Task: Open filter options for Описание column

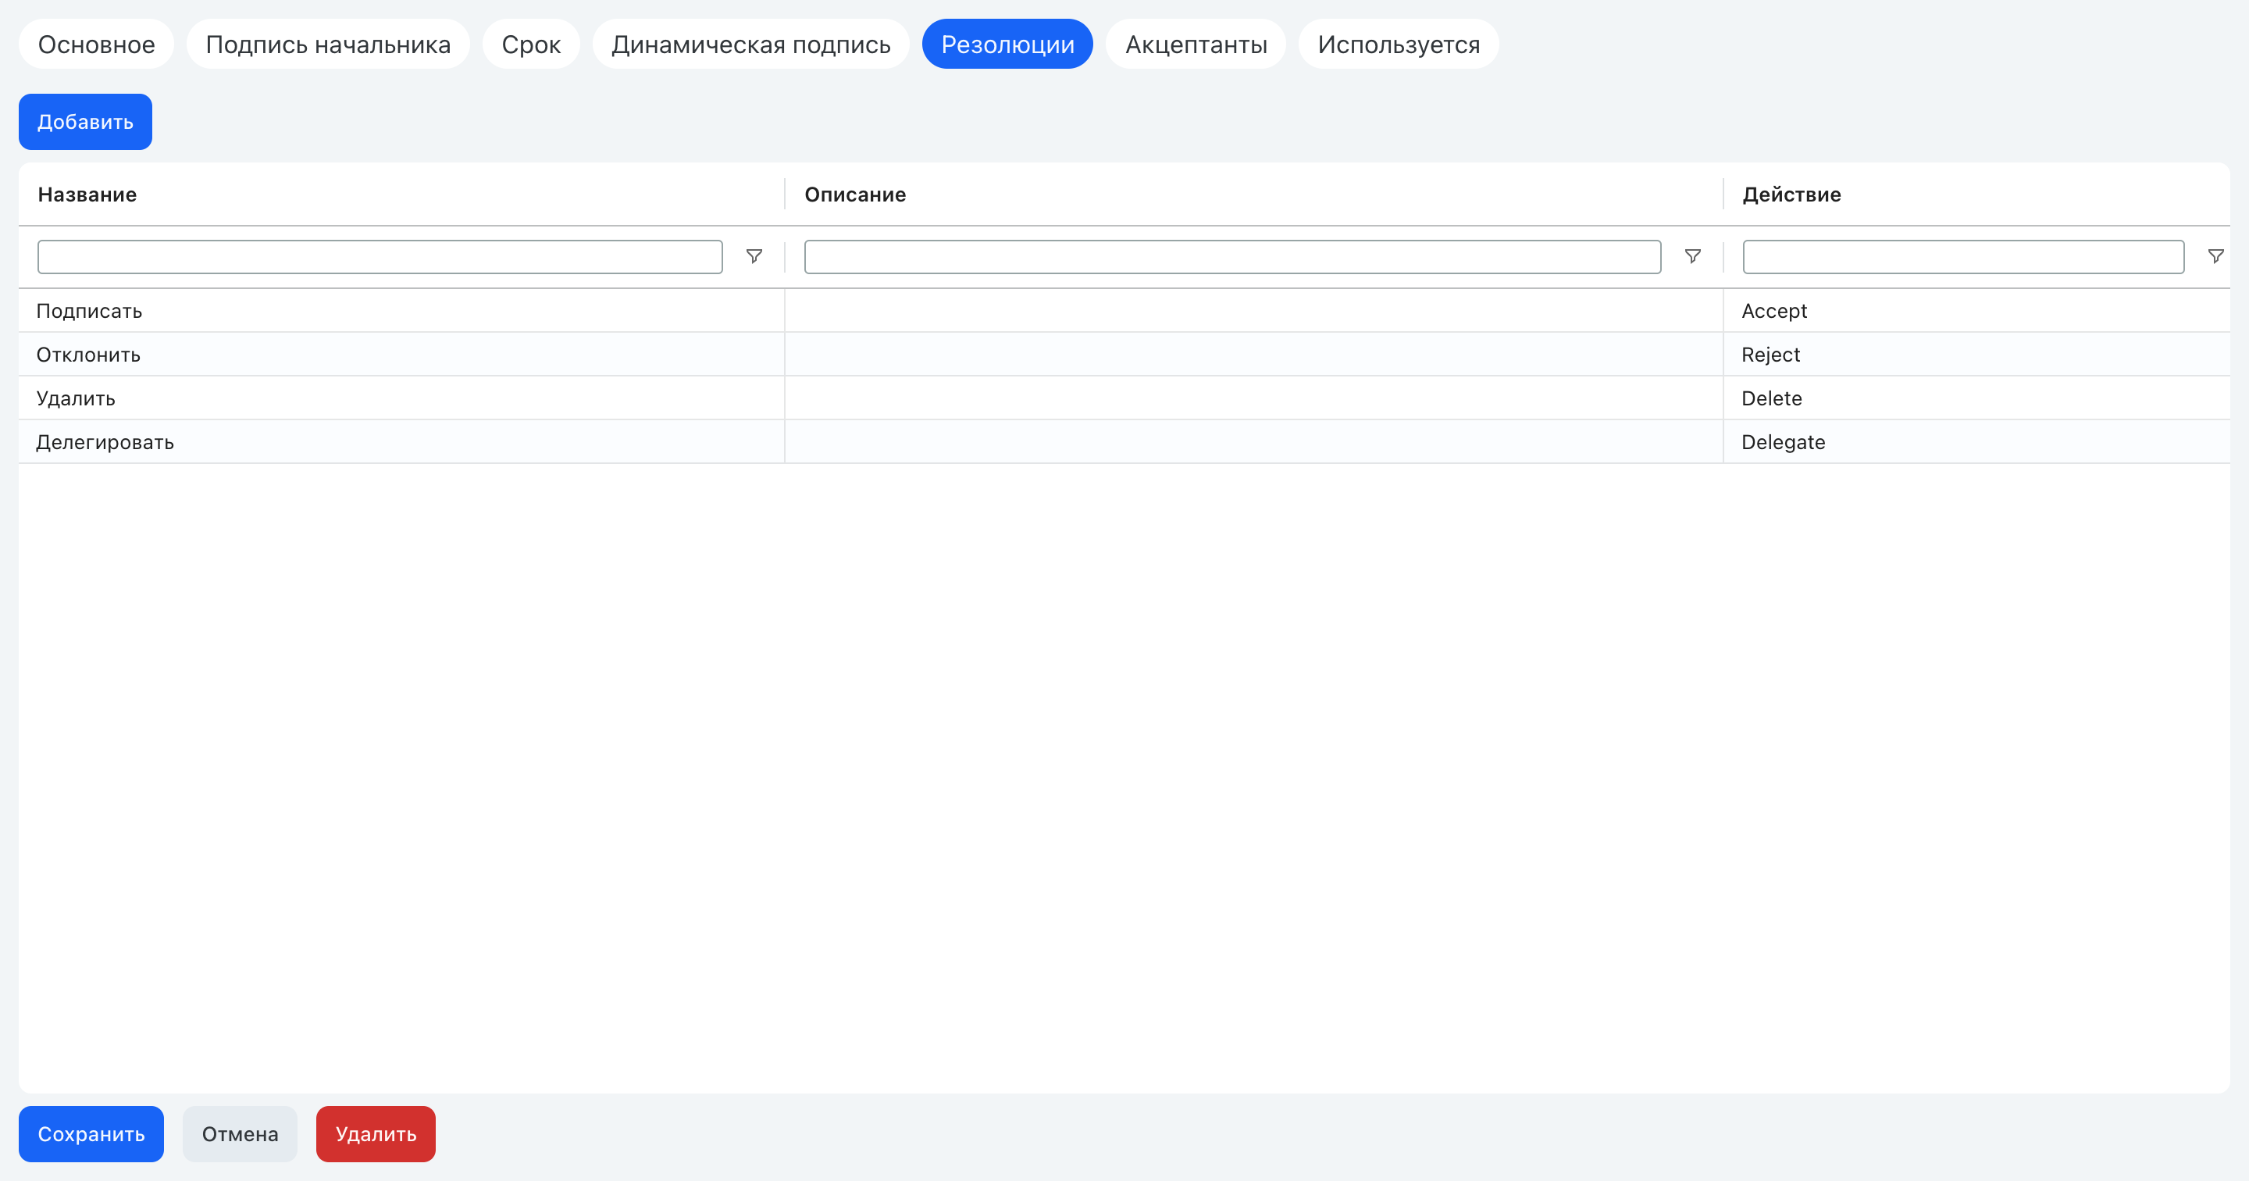Action: [1692, 256]
